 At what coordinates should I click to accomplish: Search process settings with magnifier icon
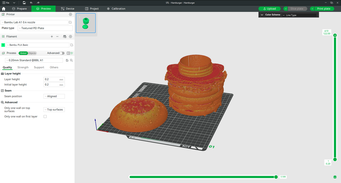(71, 60)
